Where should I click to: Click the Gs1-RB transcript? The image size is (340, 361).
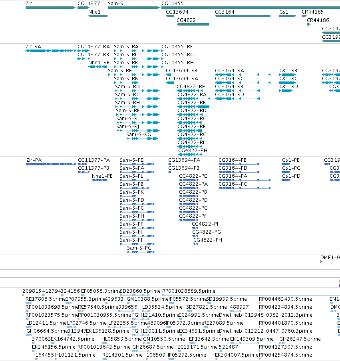tap(288, 75)
